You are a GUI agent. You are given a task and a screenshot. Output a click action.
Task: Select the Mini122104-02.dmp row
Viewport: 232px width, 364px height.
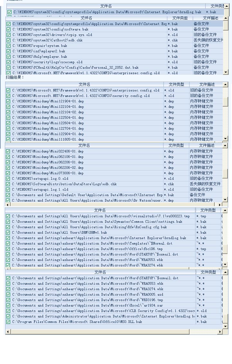tap(114, 112)
